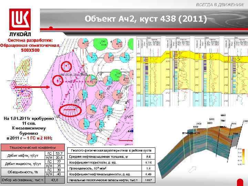Click well label '7070' on 3D model

pos(234,124)
